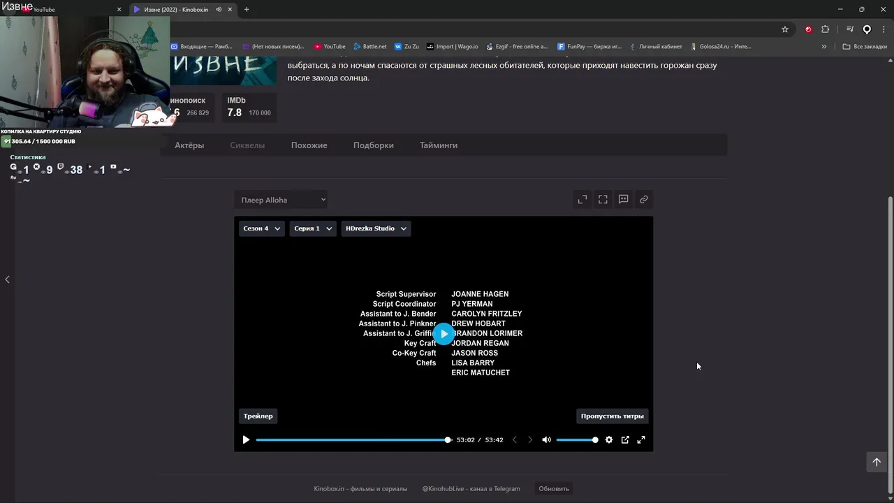Open the Все закладки folder
894x503 pixels.
(x=865, y=47)
